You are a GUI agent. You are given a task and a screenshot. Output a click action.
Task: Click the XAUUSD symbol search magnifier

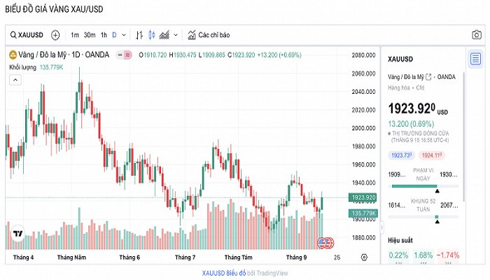pos(13,35)
